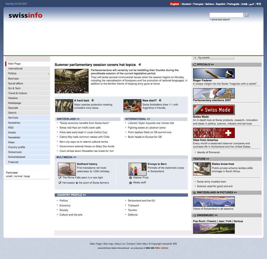Click the audio icon beside Summer parliamentary session headline
The width and height of the screenshot is (267, 259).
140,65
